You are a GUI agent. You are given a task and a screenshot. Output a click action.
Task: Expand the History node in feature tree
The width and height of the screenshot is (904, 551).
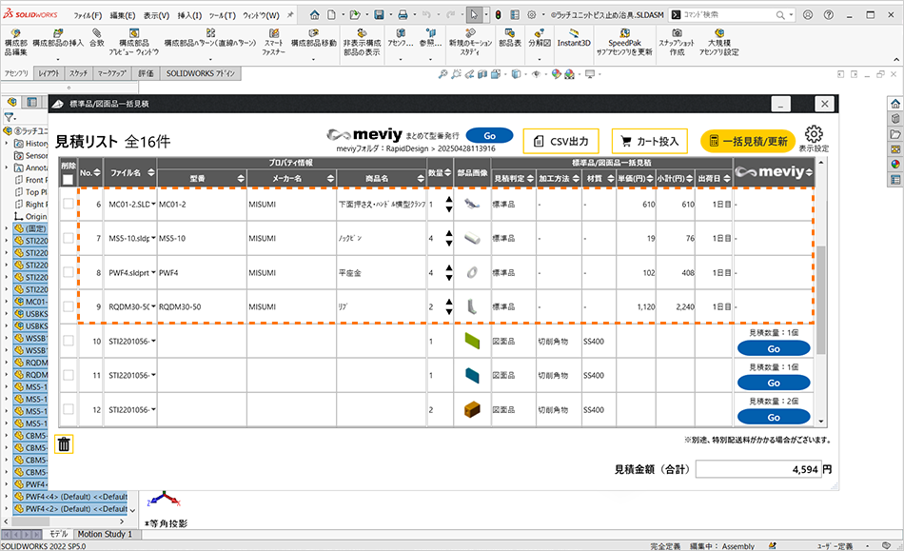tap(8, 143)
